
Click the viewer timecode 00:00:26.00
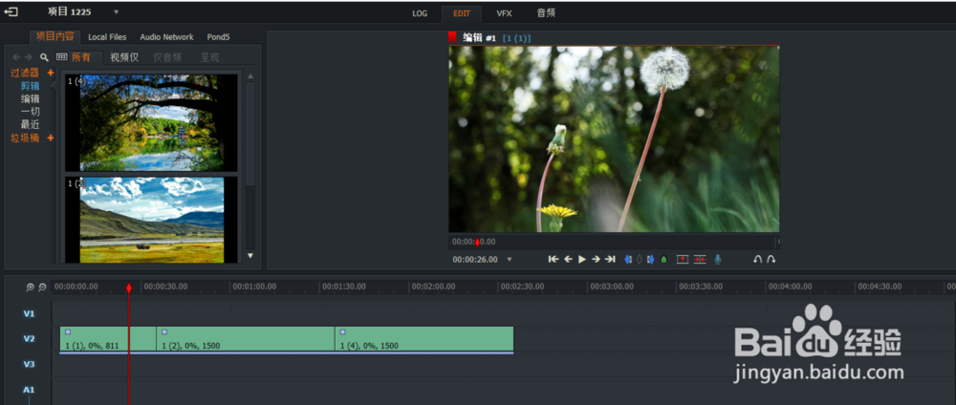pyautogui.click(x=475, y=260)
